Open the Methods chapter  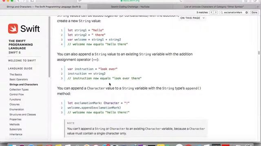(15, 125)
